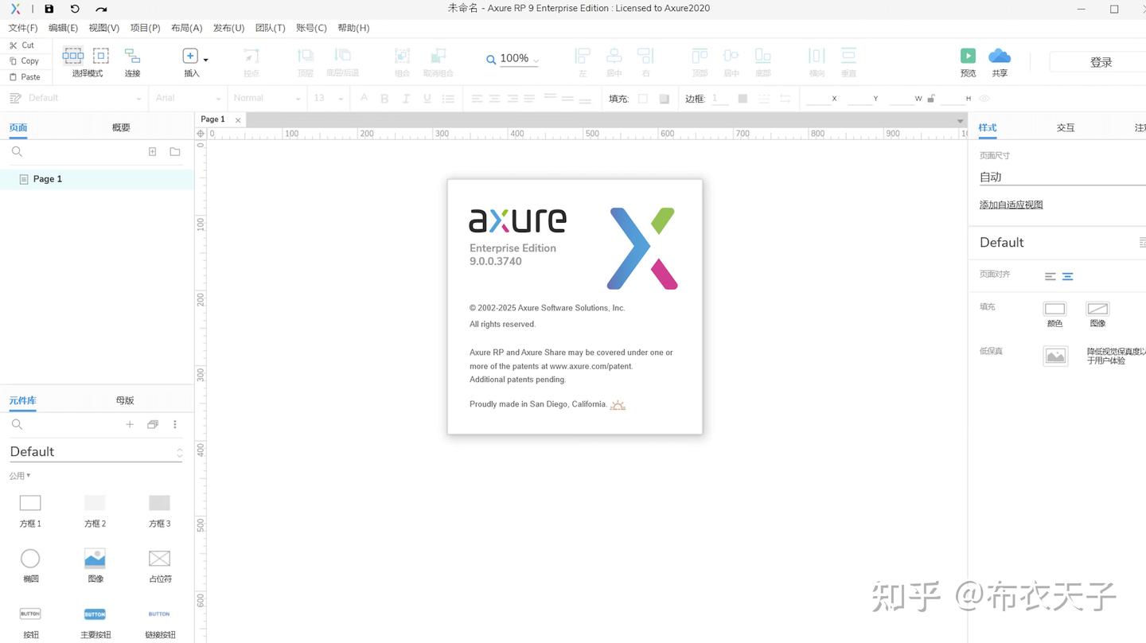Pick a text color via the A icon
This screenshot has height=643, width=1146.
[364, 99]
